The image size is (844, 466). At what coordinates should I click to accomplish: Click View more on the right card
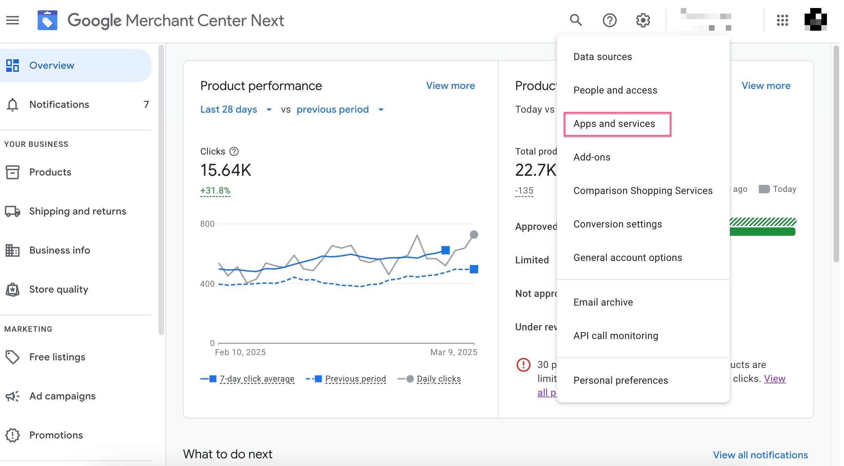click(766, 86)
